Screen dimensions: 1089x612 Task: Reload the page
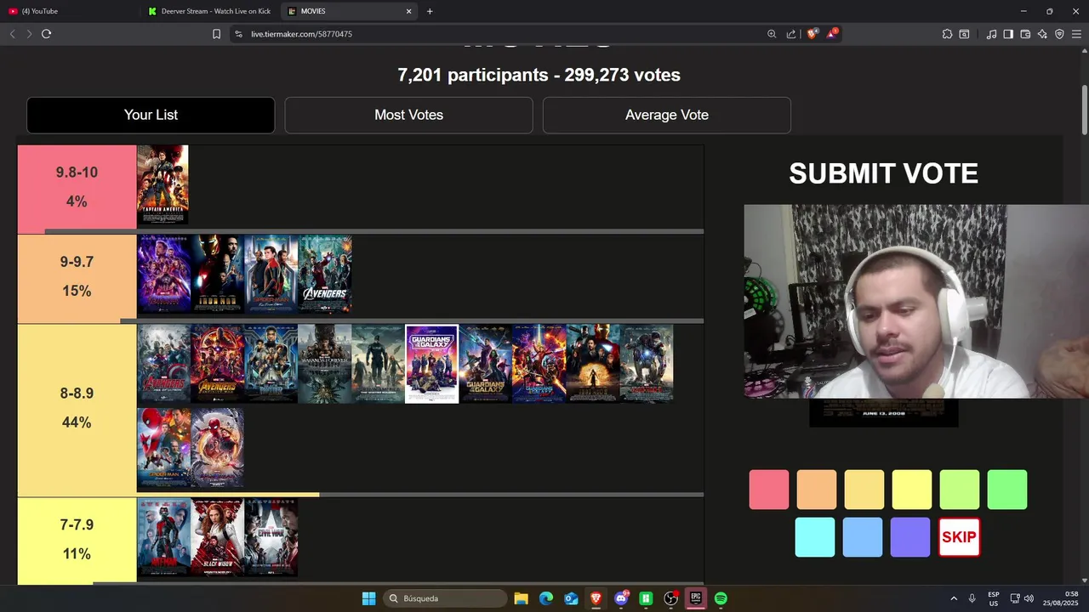click(46, 34)
